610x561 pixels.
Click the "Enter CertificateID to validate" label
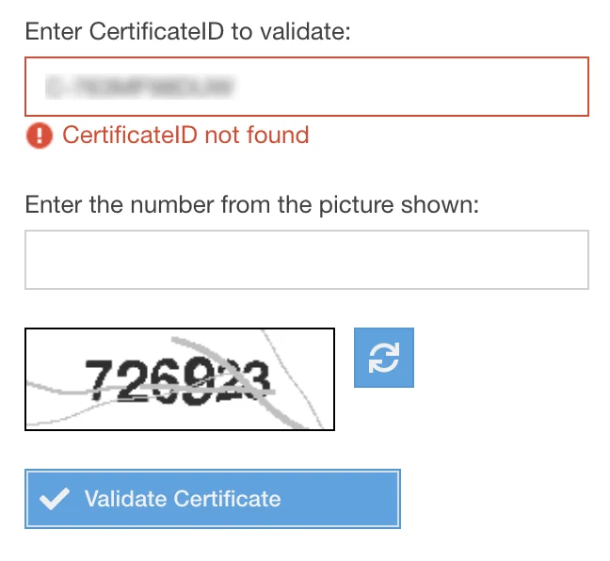coord(187,32)
